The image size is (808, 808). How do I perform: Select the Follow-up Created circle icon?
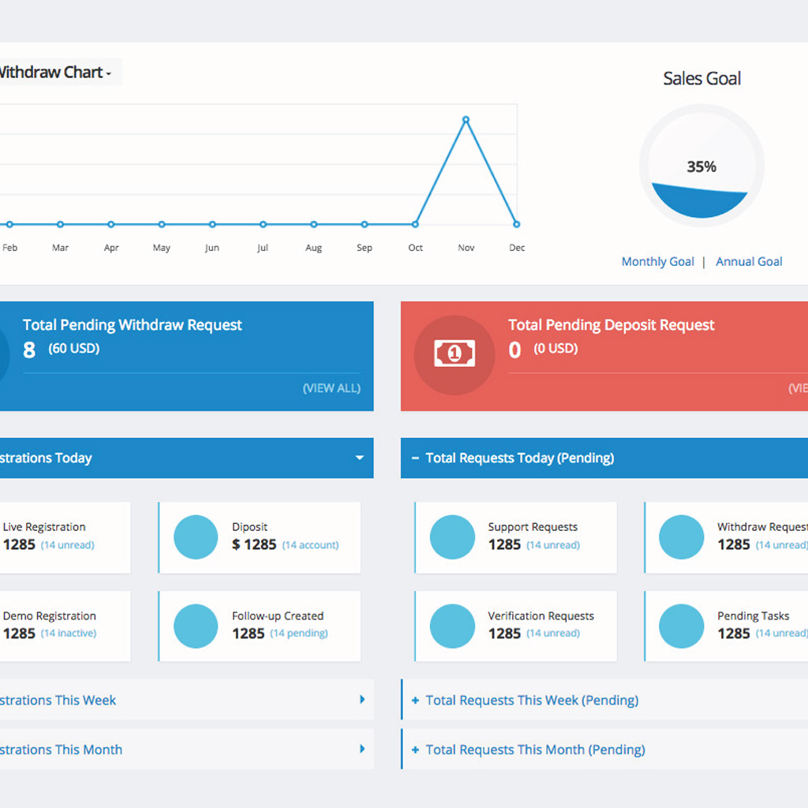coord(196,626)
